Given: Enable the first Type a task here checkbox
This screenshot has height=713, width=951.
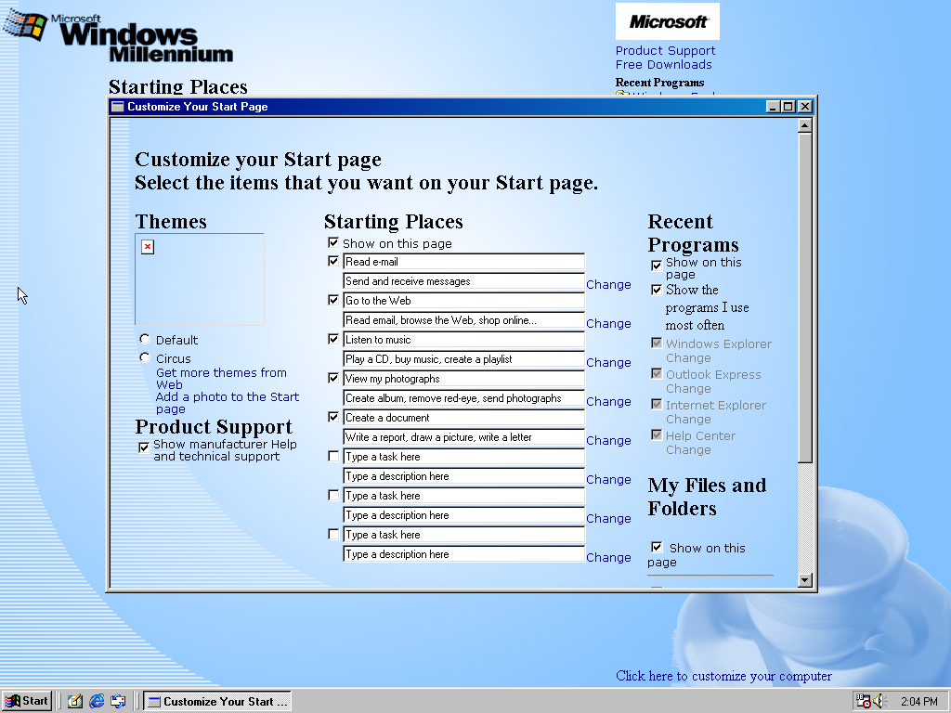Looking at the screenshot, I should pos(333,456).
